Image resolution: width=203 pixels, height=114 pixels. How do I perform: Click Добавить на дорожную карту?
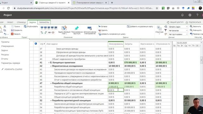140,27
